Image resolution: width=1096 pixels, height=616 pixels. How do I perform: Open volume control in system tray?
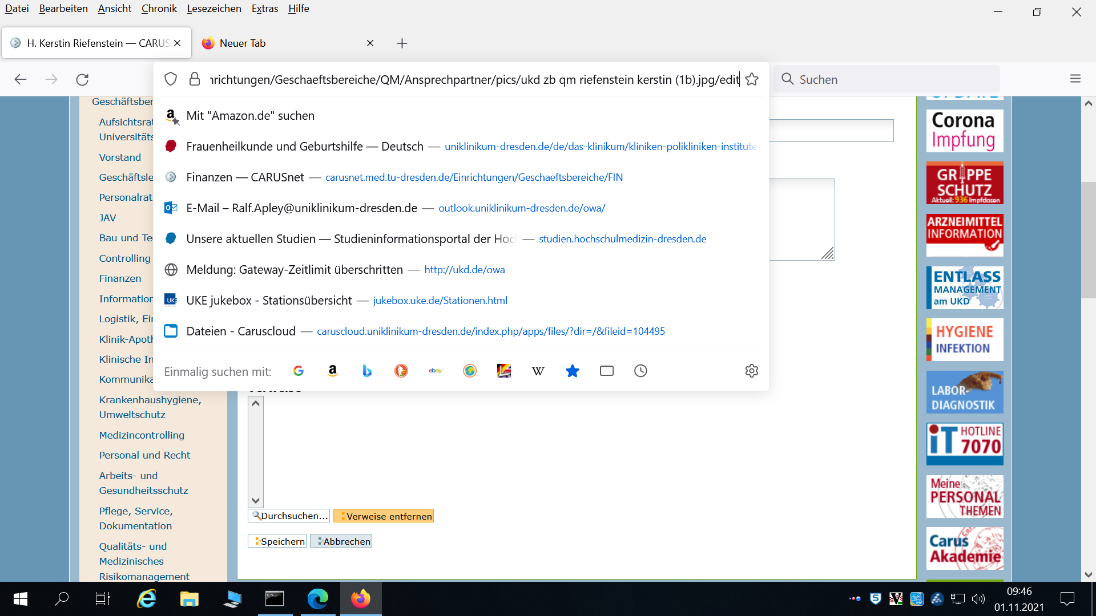pyautogui.click(x=978, y=599)
